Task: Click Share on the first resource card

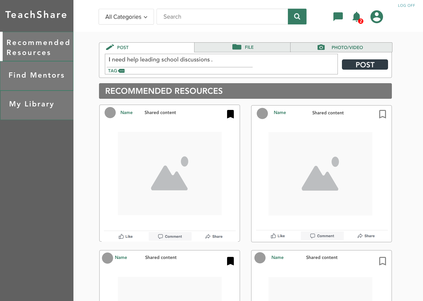Action: 214,236
